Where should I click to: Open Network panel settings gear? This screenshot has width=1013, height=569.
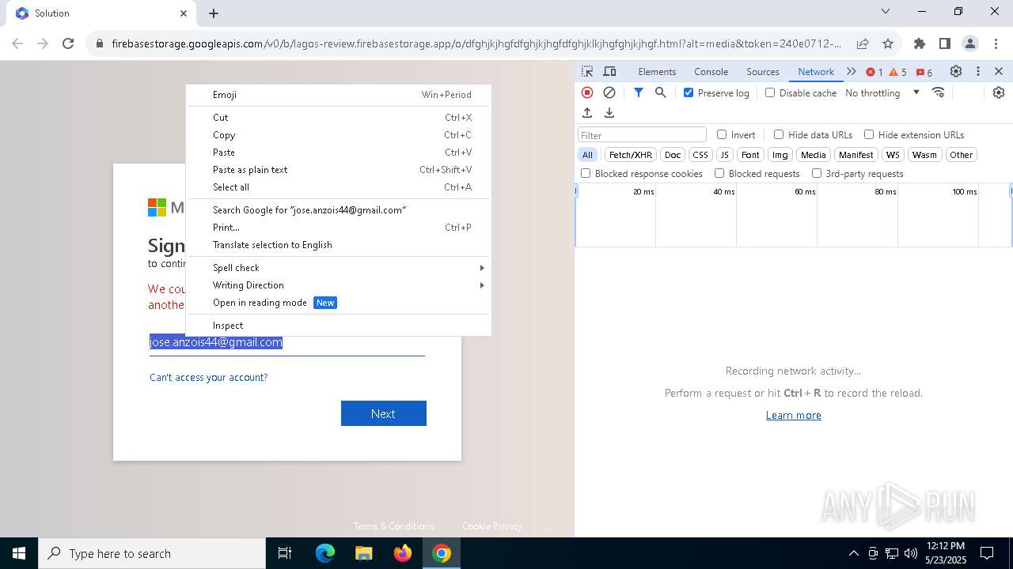click(x=999, y=92)
